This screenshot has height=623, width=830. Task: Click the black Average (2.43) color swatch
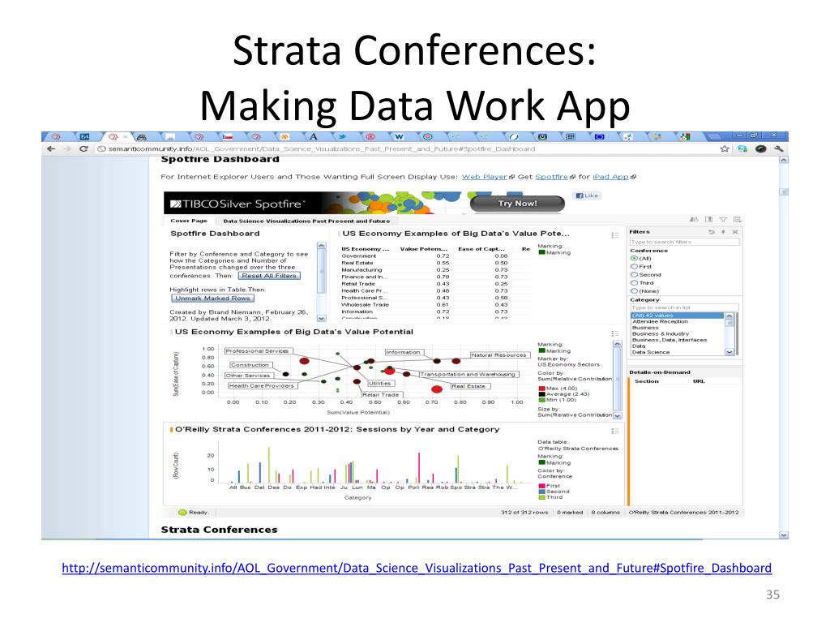pyautogui.click(x=541, y=394)
